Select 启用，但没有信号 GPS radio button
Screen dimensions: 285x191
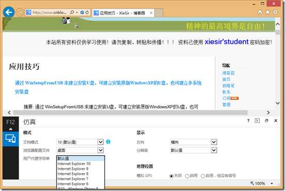(x=203, y=176)
